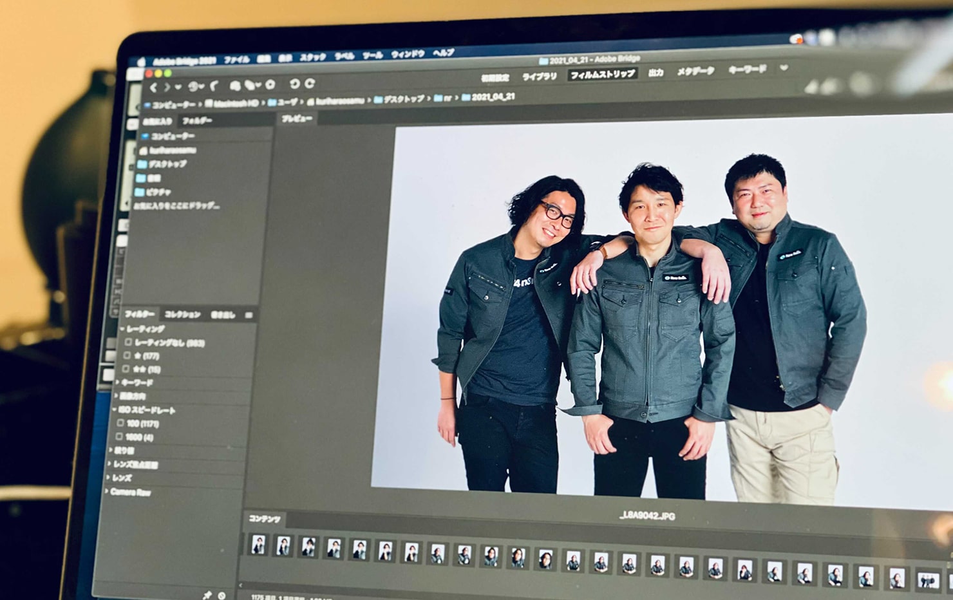Collapse the レーティング filter section

[x=122, y=328]
